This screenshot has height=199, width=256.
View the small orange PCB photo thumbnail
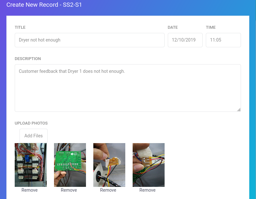tap(109, 165)
